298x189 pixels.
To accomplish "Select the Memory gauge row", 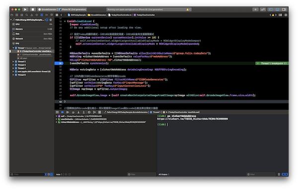I will (x=32, y=29).
